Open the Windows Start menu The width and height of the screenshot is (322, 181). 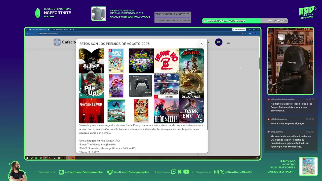(x=27, y=158)
